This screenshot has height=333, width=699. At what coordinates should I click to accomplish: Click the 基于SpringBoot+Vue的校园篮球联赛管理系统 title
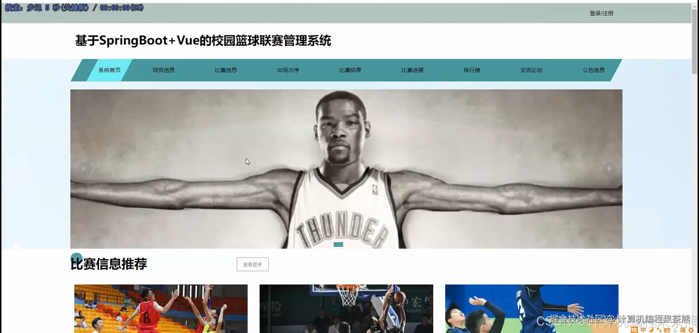point(203,40)
